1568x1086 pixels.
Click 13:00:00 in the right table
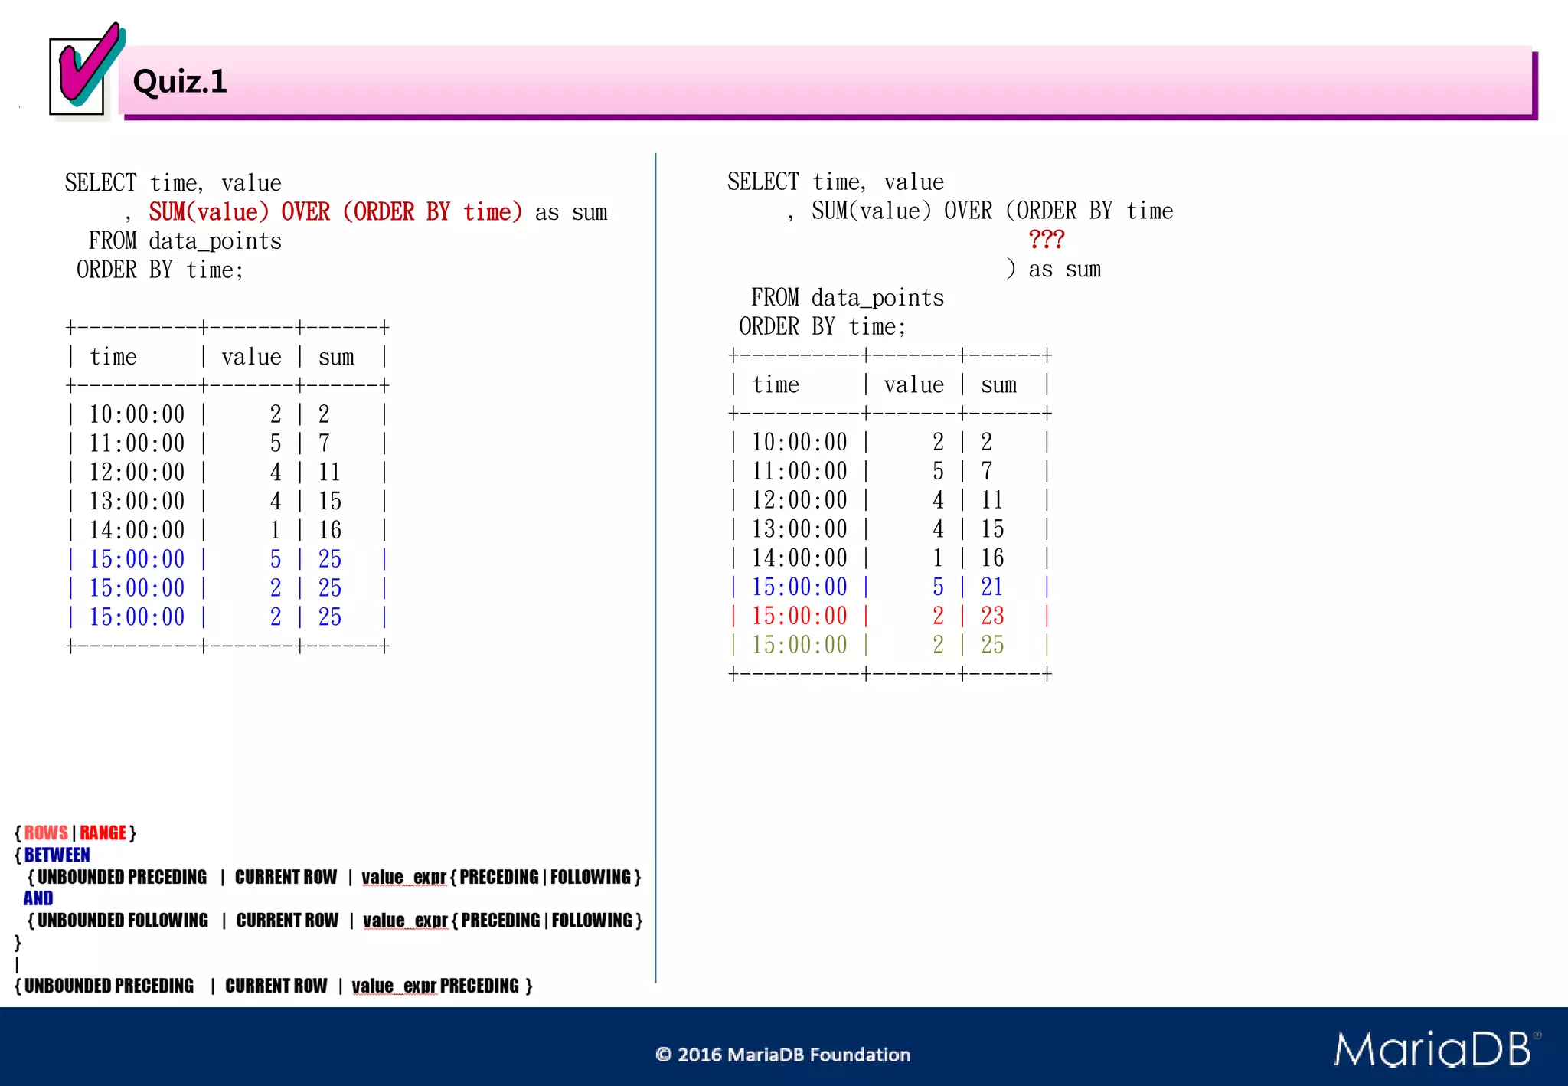click(799, 529)
